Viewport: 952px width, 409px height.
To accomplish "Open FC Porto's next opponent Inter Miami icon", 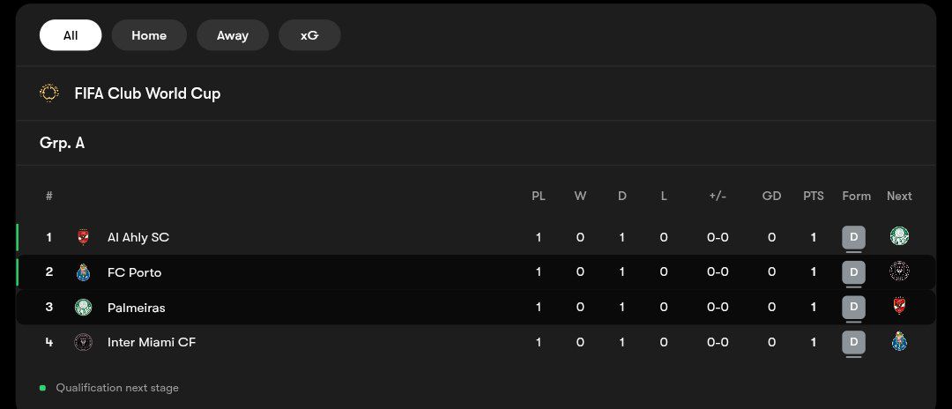I will pos(899,271).
